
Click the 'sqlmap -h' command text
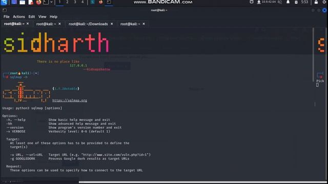point(18,77)
